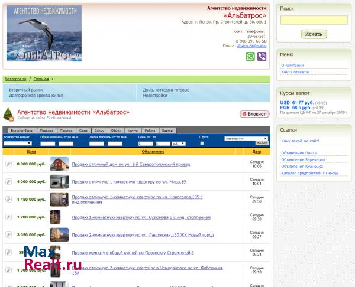The height and width of the screenshot is (287, 355).
Task: Open Дома, коттеджи готовые category
Action: [166, 90]
